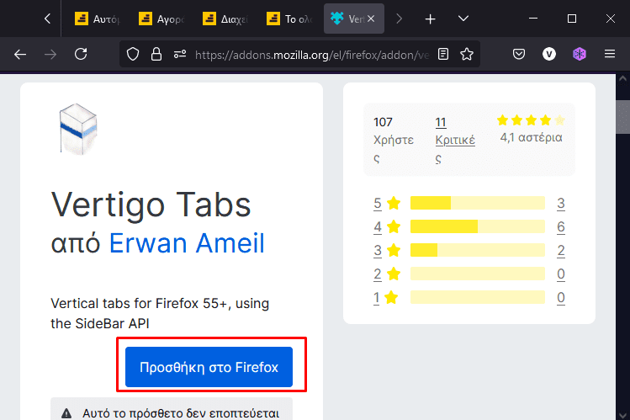This screenshot has width=630, height=420.
Task: Close the Vertigo Tabs browser tab
Action: (371, 19)
